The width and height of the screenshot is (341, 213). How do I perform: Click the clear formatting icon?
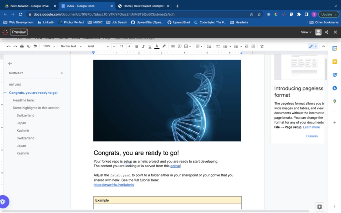point(262,47)
